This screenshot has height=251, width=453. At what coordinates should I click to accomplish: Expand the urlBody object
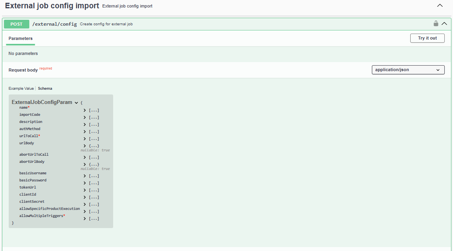pos(85,146)
